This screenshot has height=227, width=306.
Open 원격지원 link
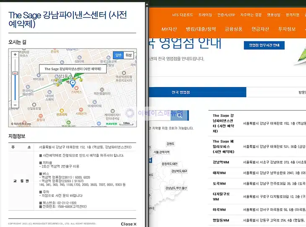point(292,15)
